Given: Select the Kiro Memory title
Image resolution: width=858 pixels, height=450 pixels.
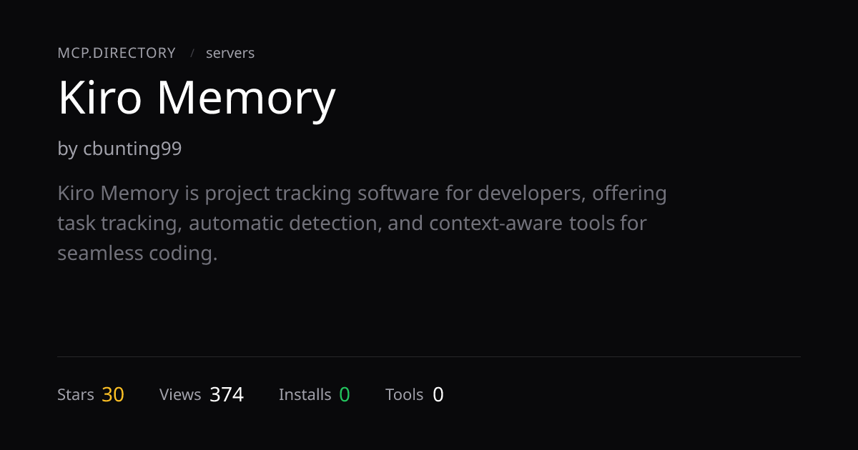Looking at the screenshot, I should point(197,98).
